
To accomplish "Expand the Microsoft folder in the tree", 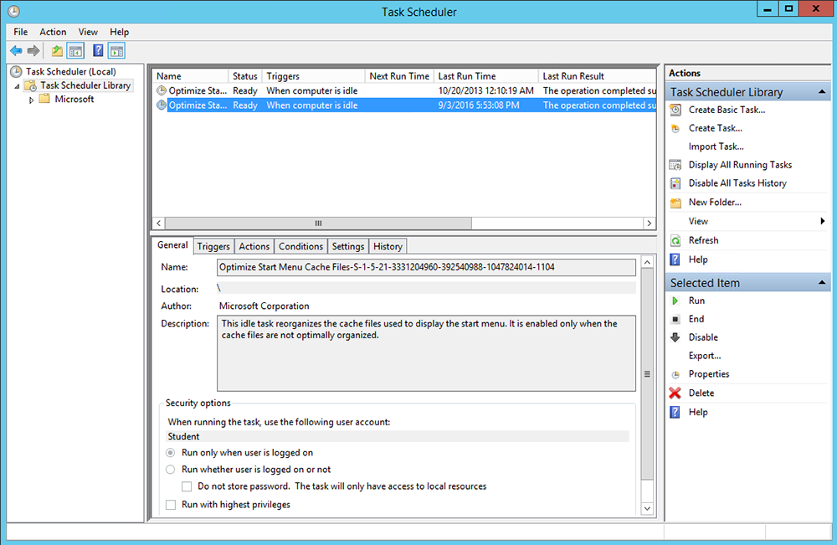I will click(31, 99).
